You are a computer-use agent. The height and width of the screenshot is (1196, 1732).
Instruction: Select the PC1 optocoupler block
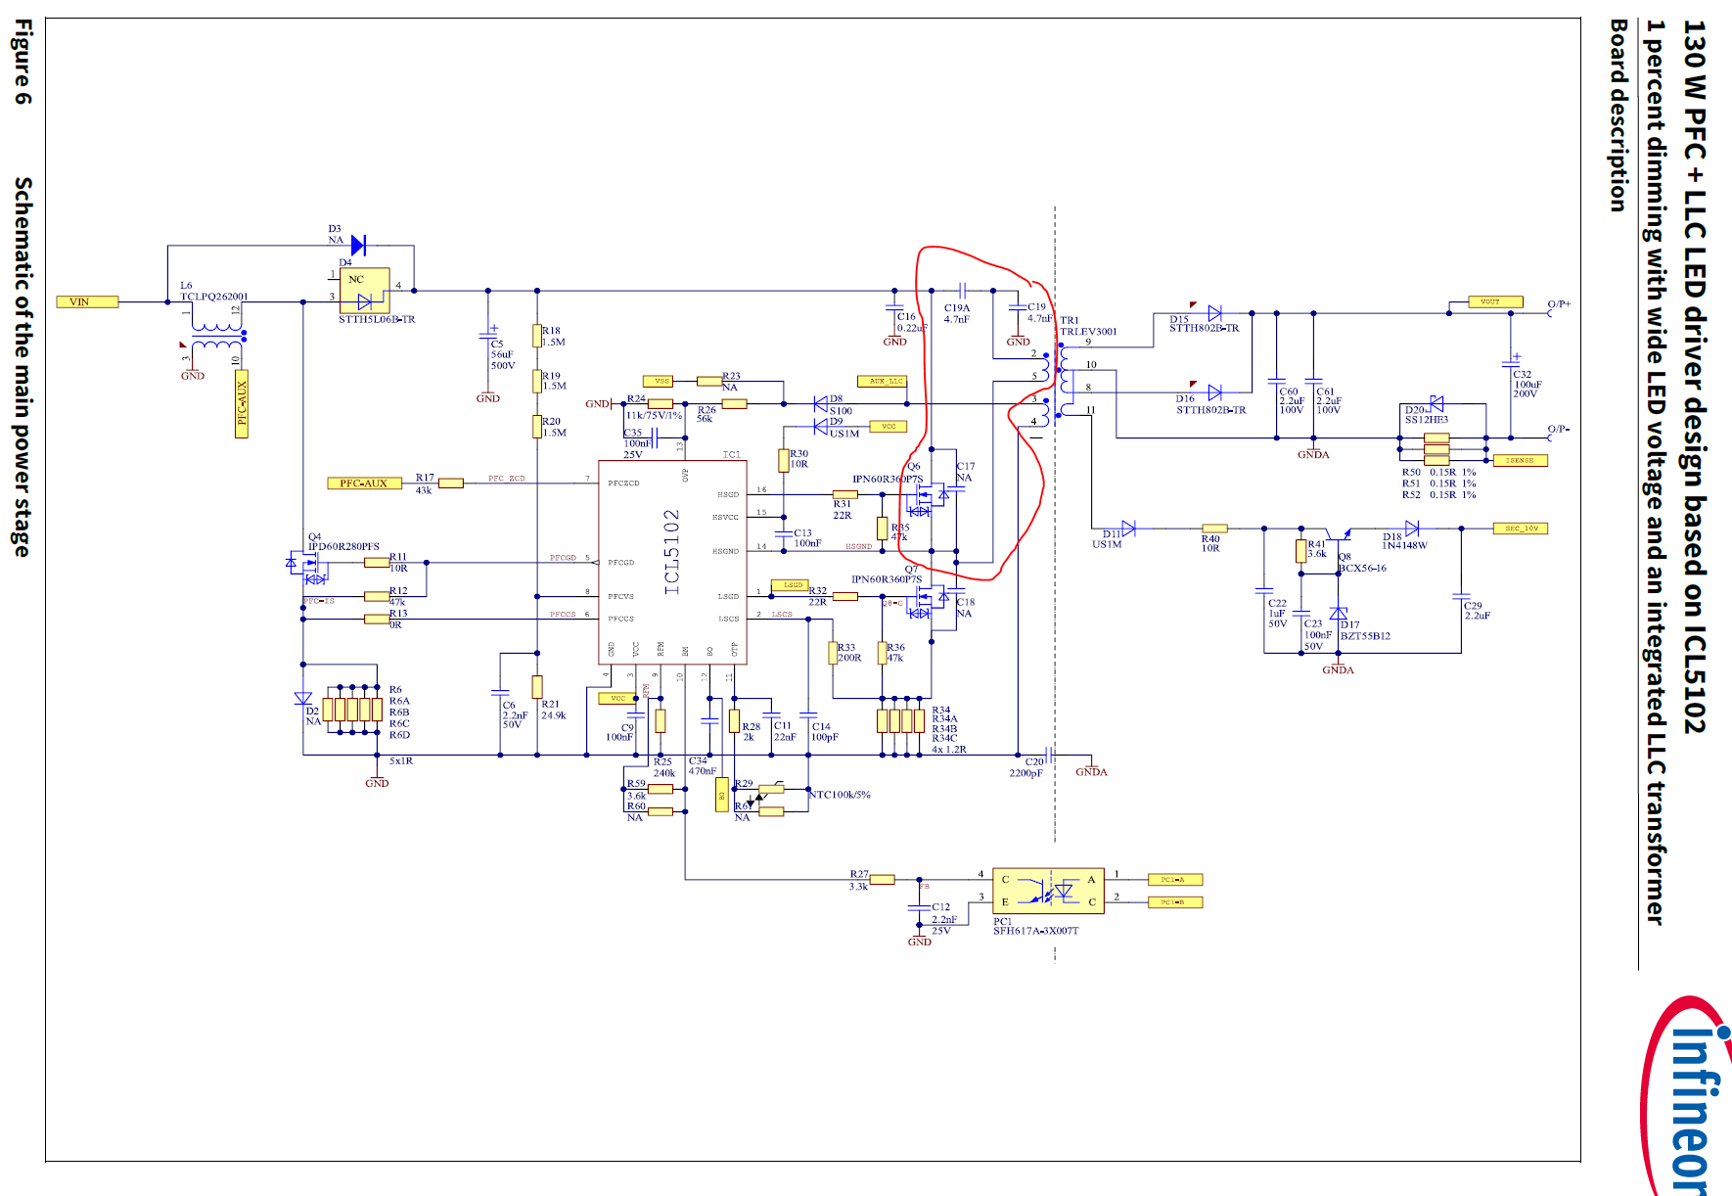tap(1048, 891)
